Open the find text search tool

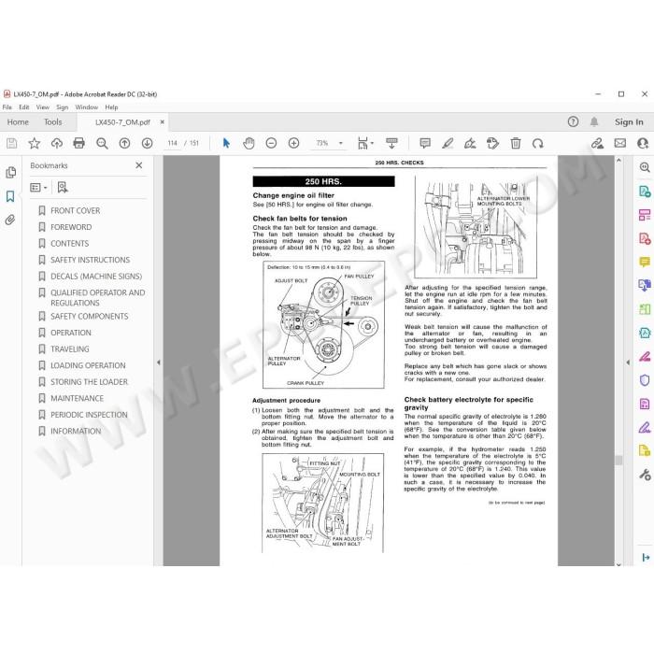(102, 144)
